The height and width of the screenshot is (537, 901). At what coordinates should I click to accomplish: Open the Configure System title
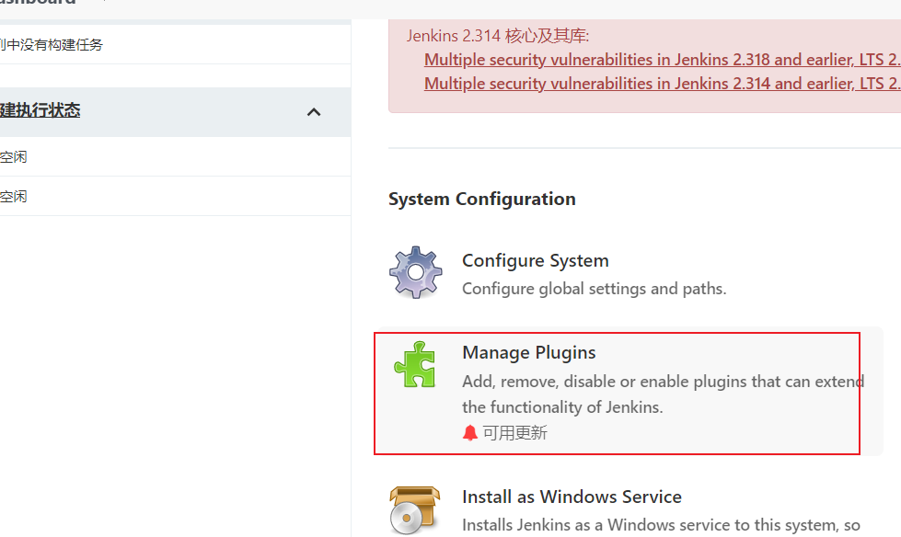[x=535, y=260]
